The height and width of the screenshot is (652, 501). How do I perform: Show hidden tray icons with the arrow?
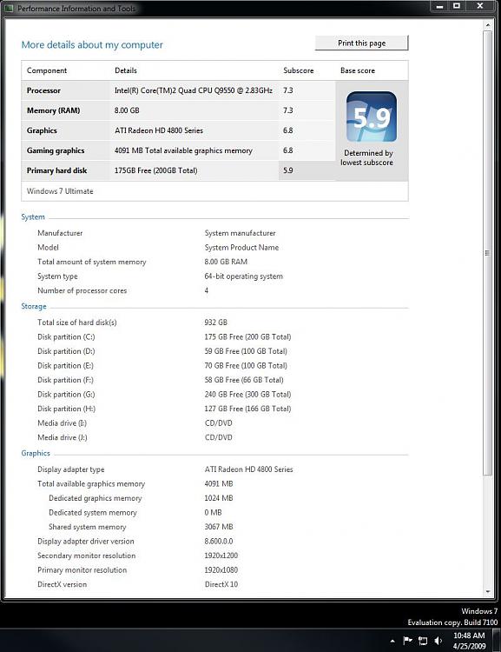(392, 642)
